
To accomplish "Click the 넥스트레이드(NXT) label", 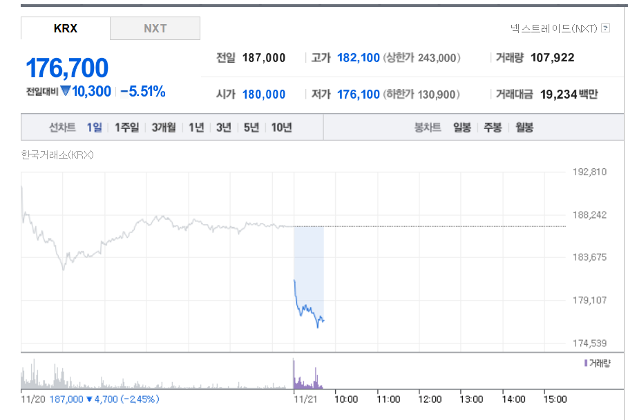I will pyautogui.click(x=554, y=28).
